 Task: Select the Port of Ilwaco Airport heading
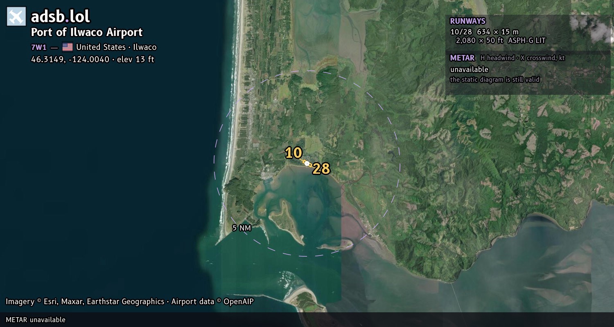87,32
